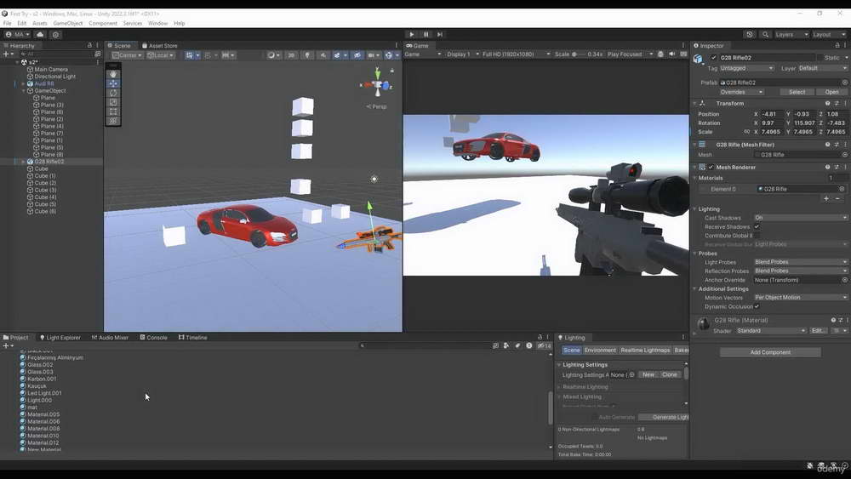The image size is (851, 479).
Task: Select the Rotate tool
Action: coord(113,93)
